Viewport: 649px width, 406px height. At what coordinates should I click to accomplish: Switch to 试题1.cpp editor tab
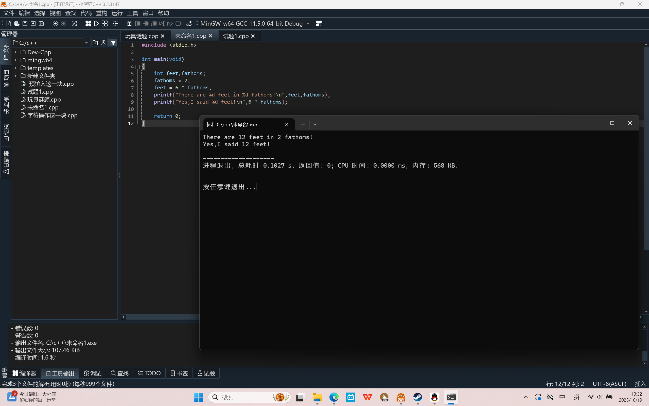(x=236, y=36)
